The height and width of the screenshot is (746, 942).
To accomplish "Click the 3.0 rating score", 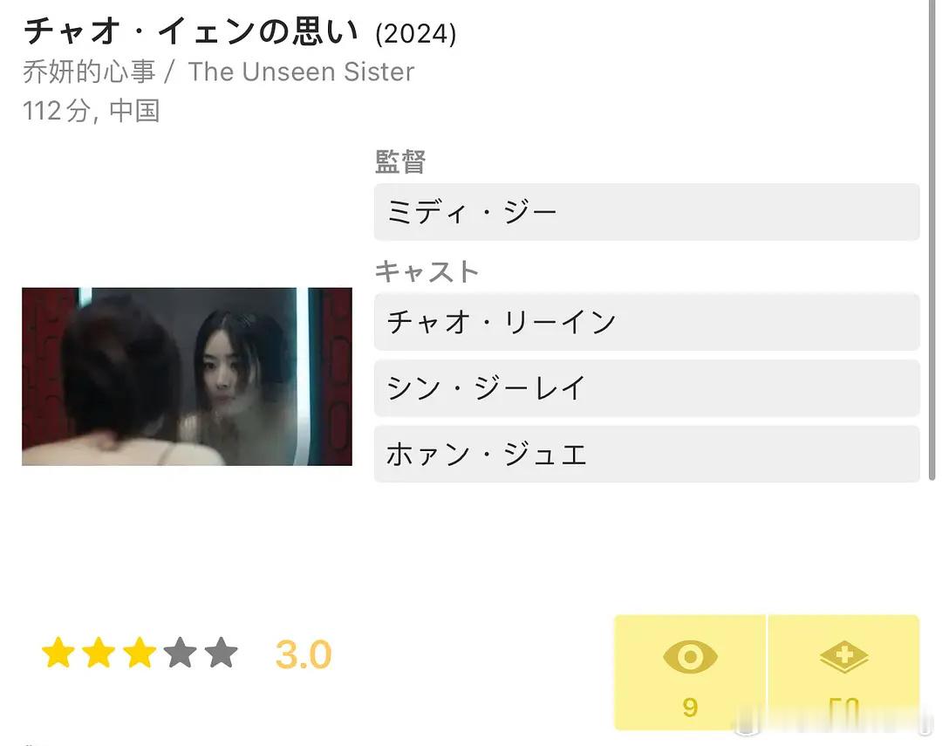I will pyautogui.click(x=304, y=654).
